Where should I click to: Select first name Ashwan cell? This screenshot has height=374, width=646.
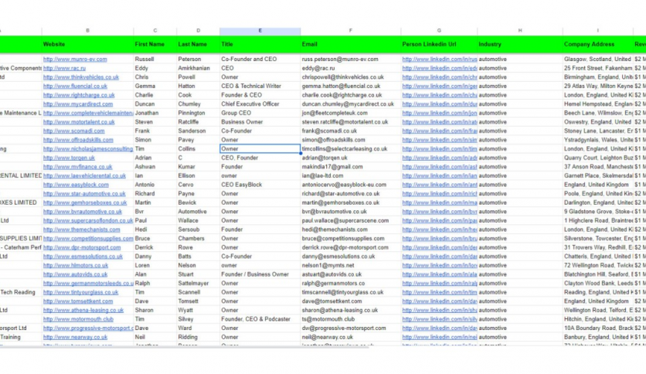tap(155, 167)
